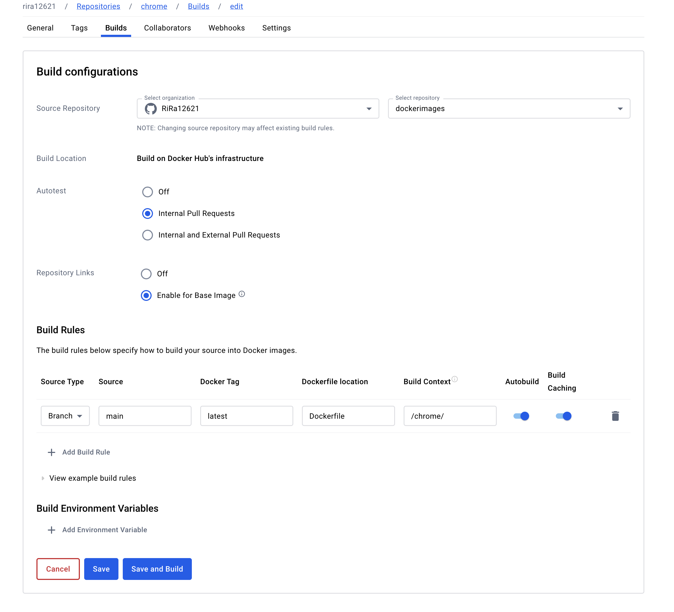Open the Settings tab
The height and width of the screenshot is (612, 674).
(x=277, y=28)
